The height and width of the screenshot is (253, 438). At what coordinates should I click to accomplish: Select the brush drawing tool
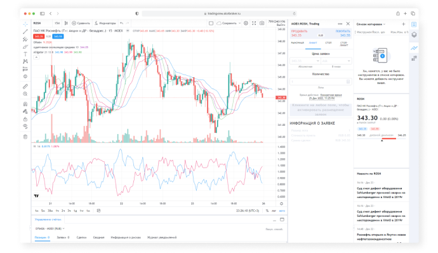(x=25, y=47)
